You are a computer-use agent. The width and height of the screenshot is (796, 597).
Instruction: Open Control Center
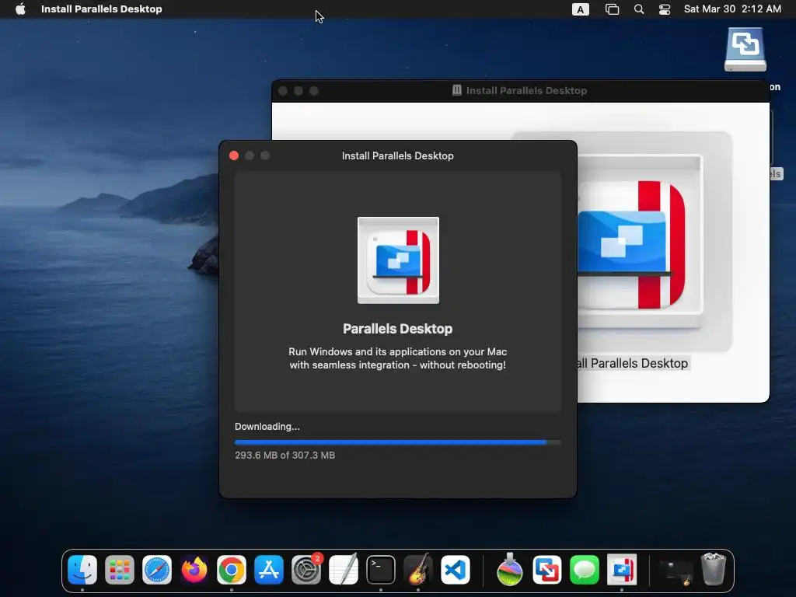click(x=665, y=9)
